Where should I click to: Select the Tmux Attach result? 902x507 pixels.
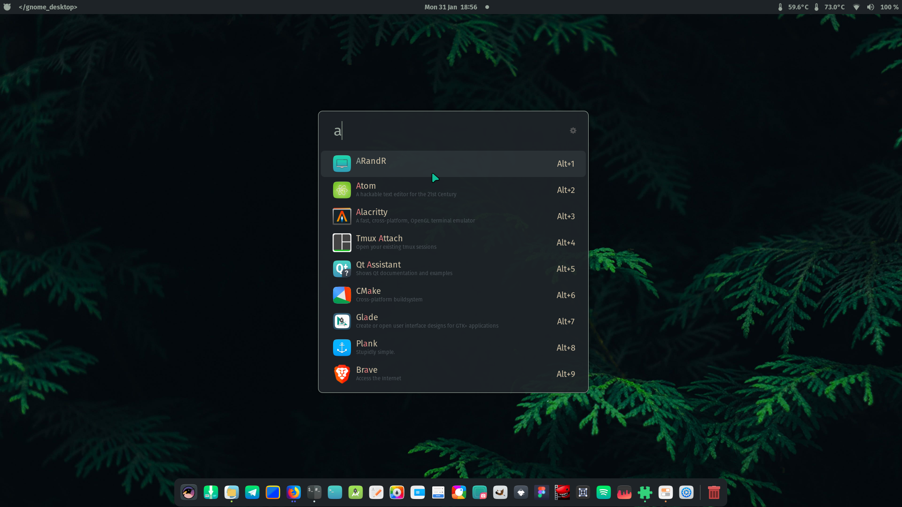coord(453,243)
